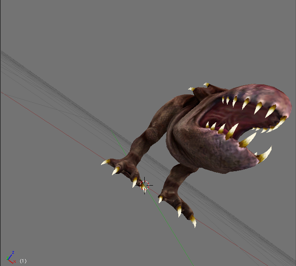Click the bottom-most claw of the creature
Image resolution: width=296 pixels, height=266 pixels.
pos(193,223)
